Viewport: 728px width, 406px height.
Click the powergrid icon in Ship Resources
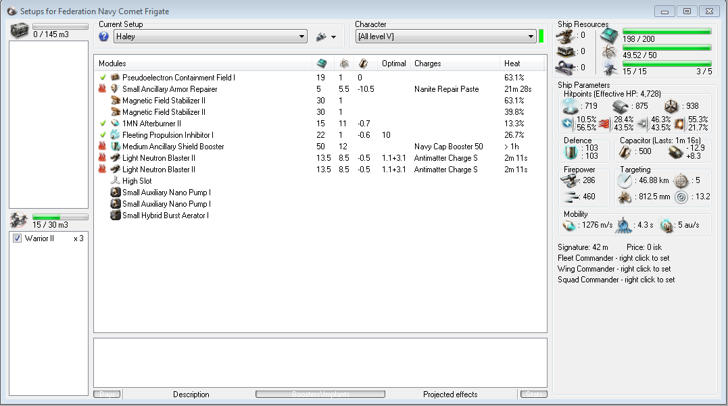(608, 51)
